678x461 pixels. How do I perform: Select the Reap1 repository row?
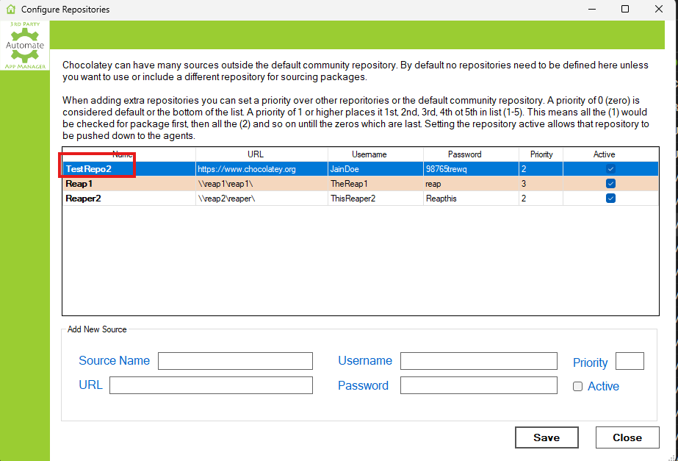[80, 184]
